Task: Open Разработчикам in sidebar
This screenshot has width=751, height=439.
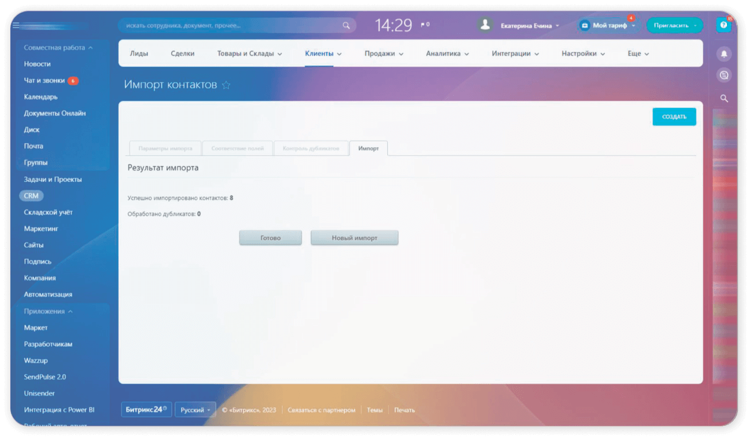Action: coord(48,344)
